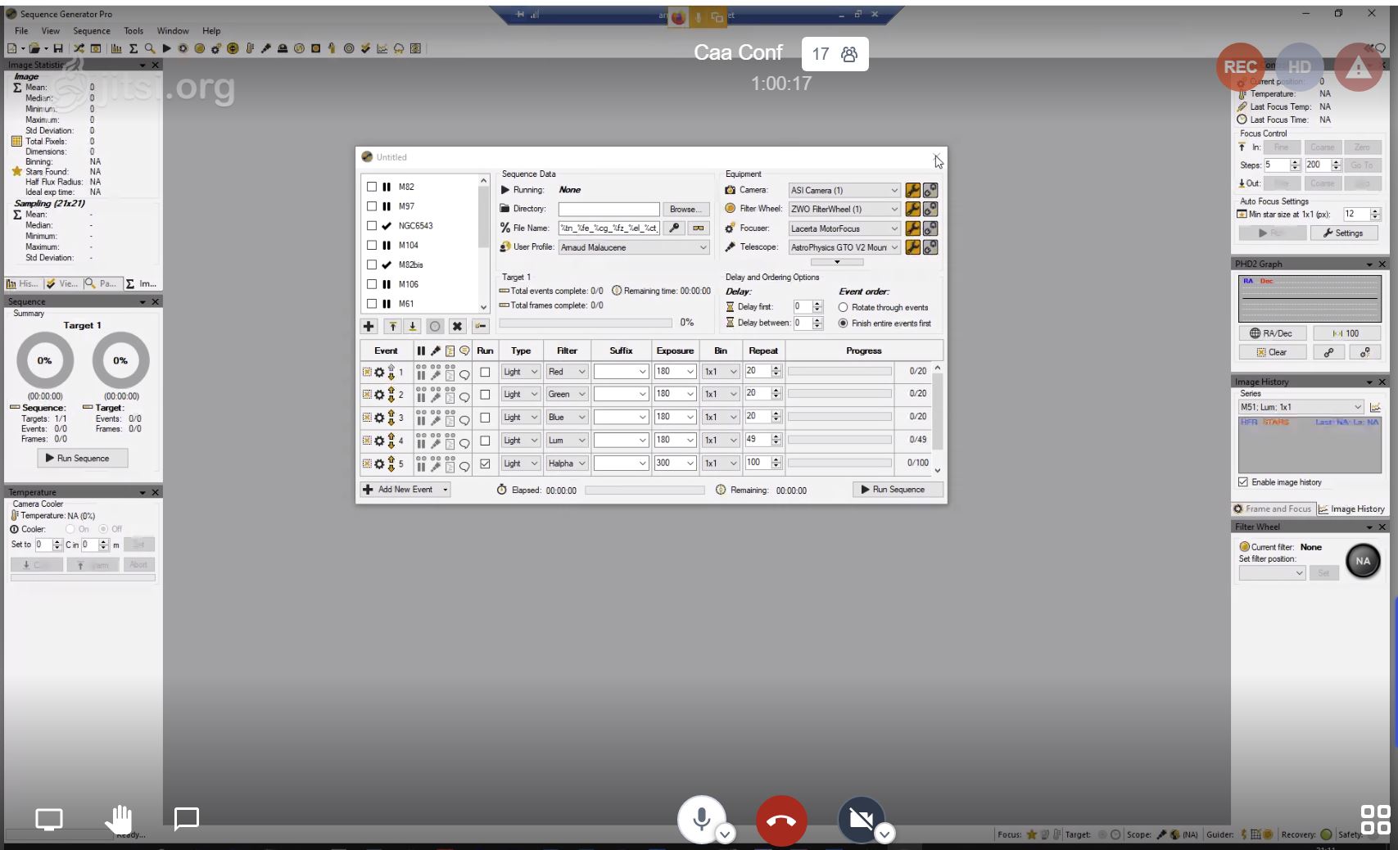The width and height of the screenshot is (1398, 850).
Task: Click Run Sequence in Untitled dialog
Action: 898,490
